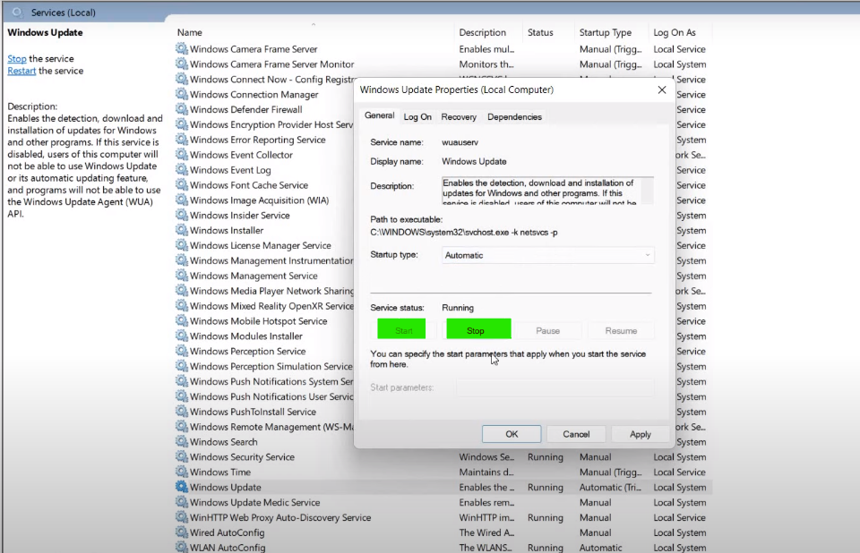
Task: Click the gear icon for Windows Update Medic Service
Action: coord(181,502)
